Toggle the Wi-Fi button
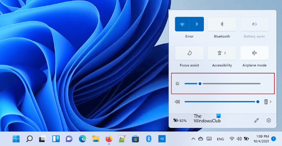The height and width of the screenshot is (146, 282). pyautogui.click(x=182, y=24)
